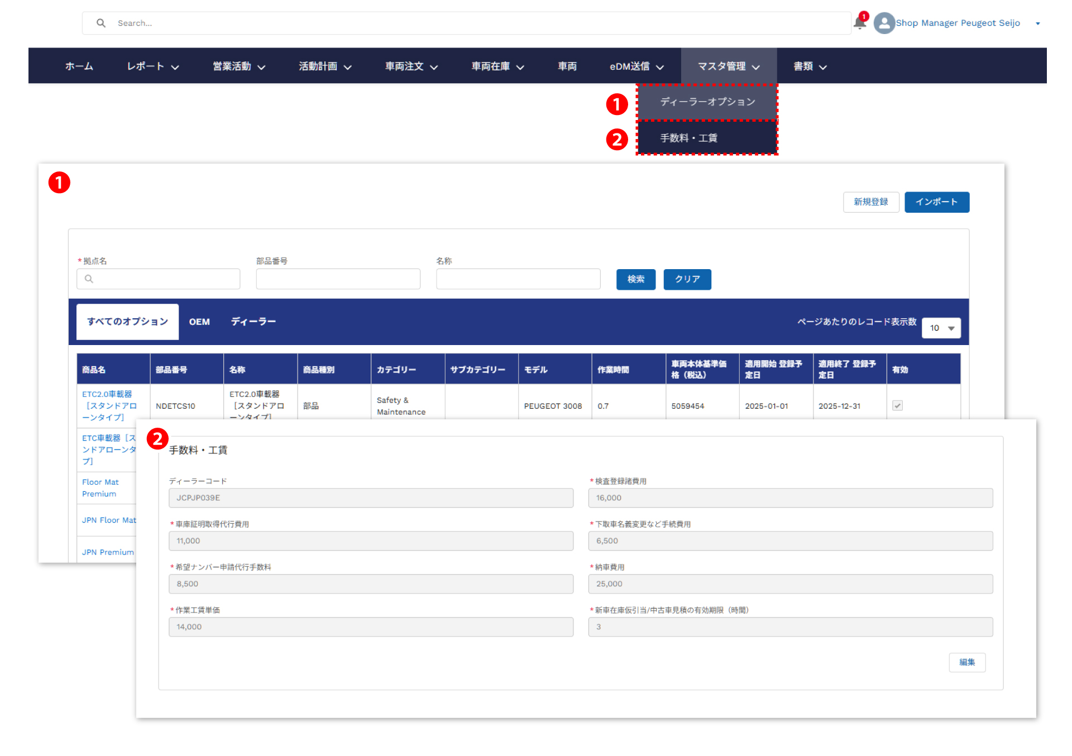Open the user profile dropdown arrow
This screenshot has height=756, width=1072.
(1037, 23)
